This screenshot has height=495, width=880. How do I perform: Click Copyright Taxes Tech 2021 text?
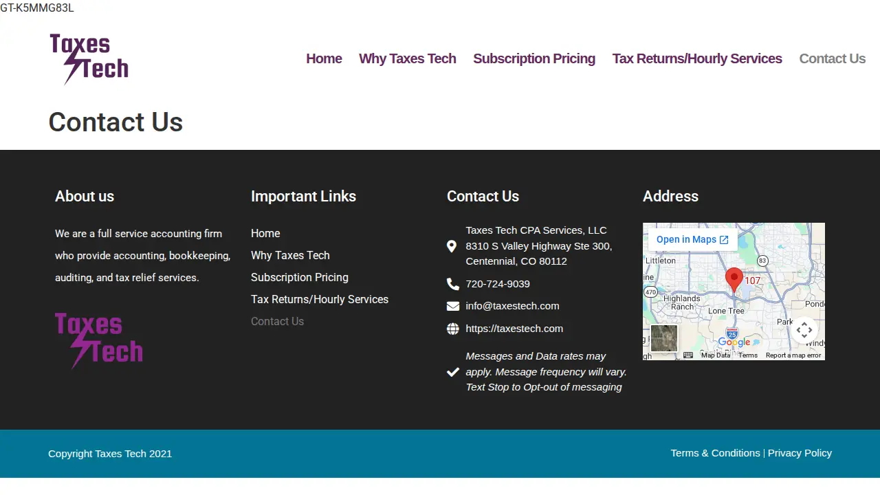pos(110,454)
